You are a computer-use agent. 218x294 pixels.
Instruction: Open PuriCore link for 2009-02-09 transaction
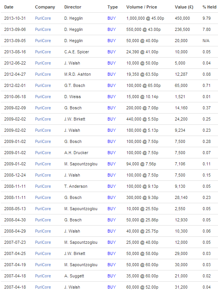point(43,108)
